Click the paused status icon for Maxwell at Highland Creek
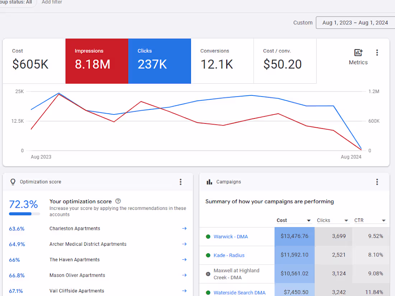Viewport: 395px width, 296px height. pos(209,273)
